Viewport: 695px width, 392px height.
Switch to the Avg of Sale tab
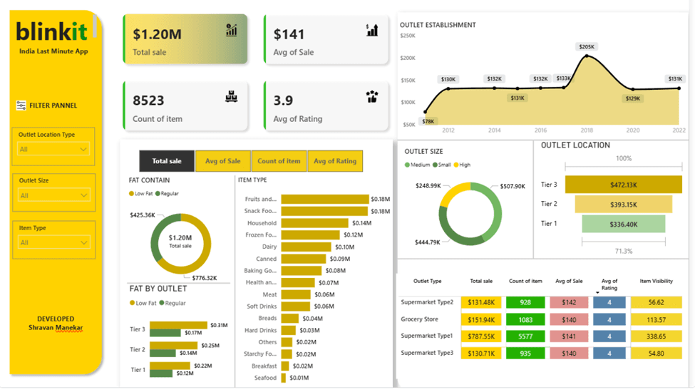pyautogui.click(x=222, y=161)
